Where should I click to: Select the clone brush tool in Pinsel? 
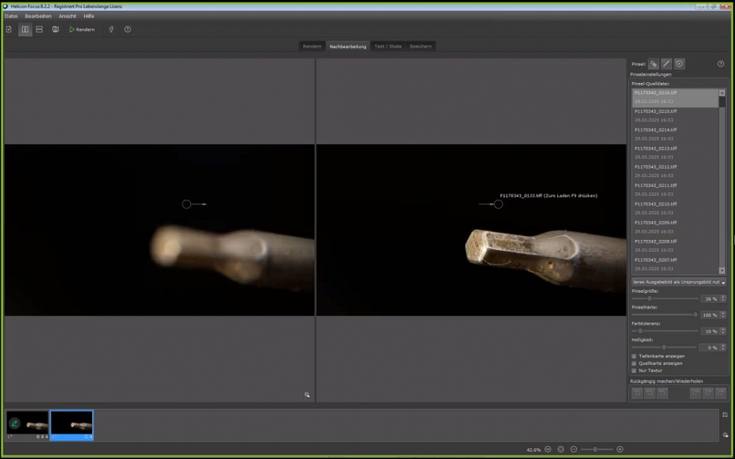[653, 64]
